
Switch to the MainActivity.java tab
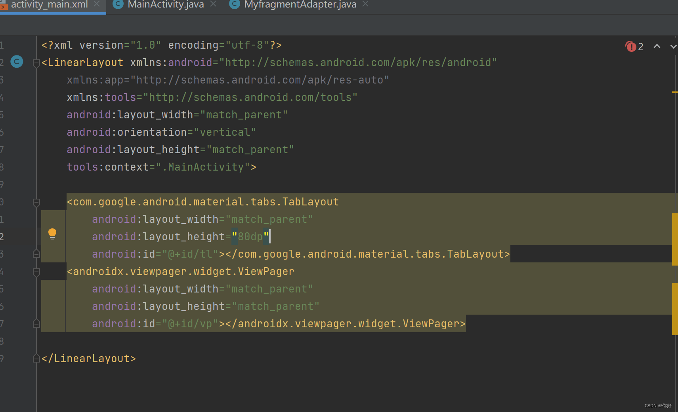coord(166,5)
